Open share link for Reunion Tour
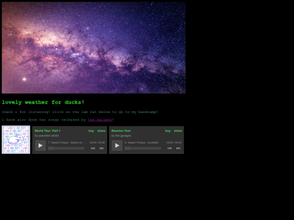The height and width of the screenshot is (220, 294). tap(178, 131)
